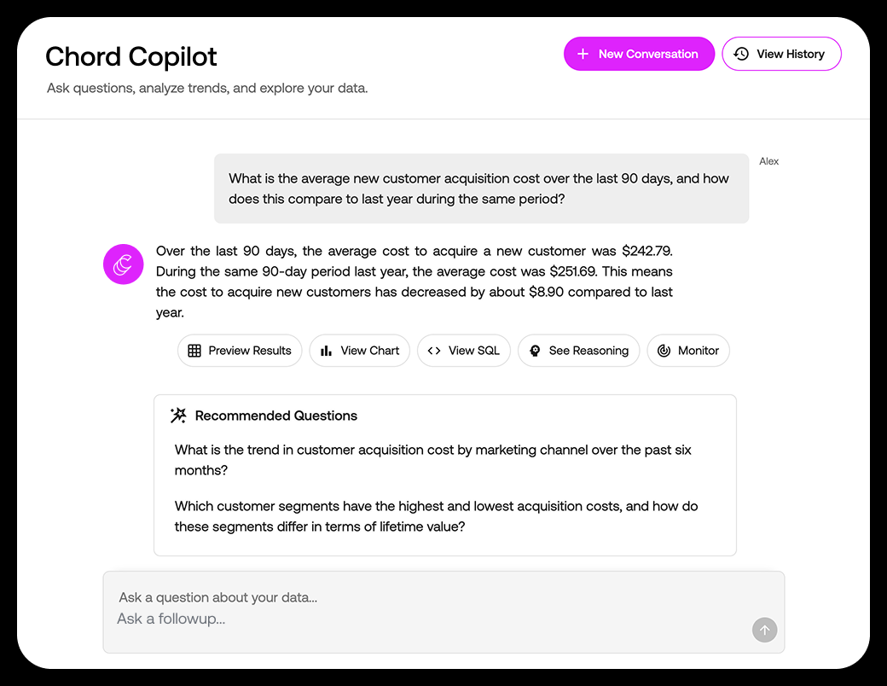This screenshot has width=887, height=686.
Task: Click the Chord Copilot heading
Action: [x=130, y=56]
